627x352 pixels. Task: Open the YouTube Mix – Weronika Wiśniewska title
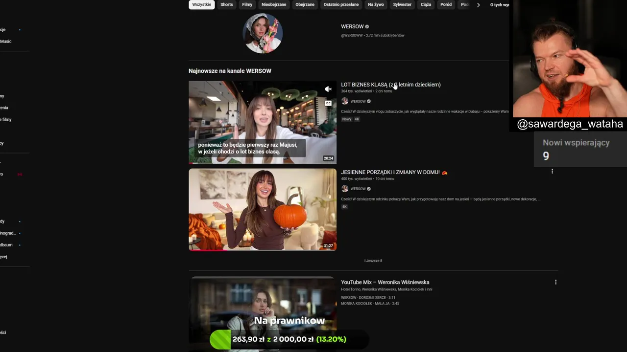(385, 282)
